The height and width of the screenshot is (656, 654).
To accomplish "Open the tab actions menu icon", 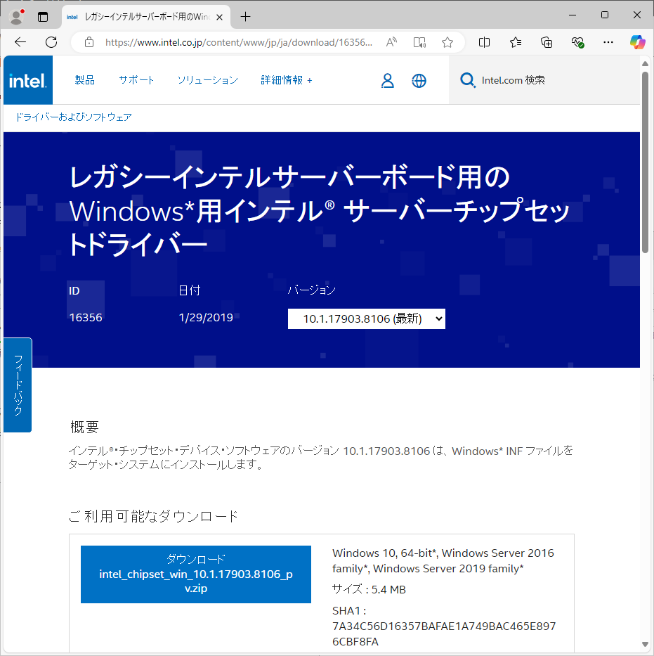I will (43, 17).
